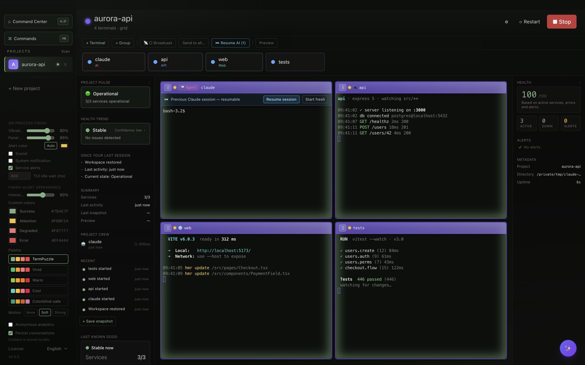The height and width of the screenshot is (365, 585).
Task: Restart the aurora-api project
Action: coord(529,22)
